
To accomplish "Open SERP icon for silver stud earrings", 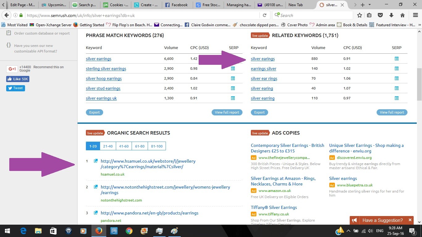I will pyautogui.click(x=233, y=88).
